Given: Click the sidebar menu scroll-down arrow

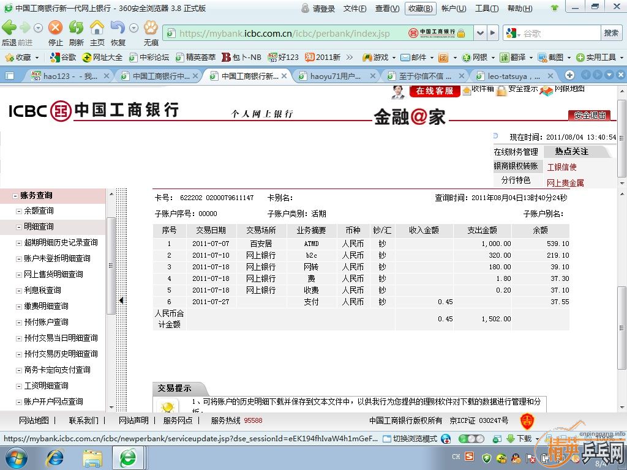Looking at the screenshot, I should click(x=111, y=407).
